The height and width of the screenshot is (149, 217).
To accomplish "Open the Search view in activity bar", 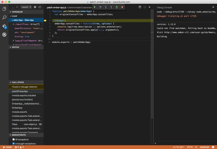I will pos(4,18).
